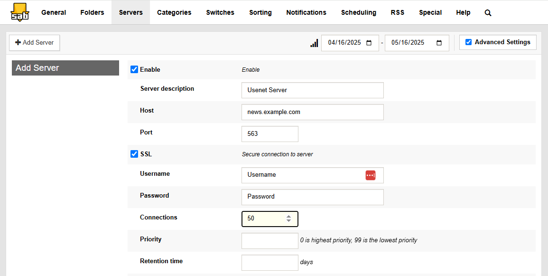Uncheck the Advanced Settings checkbox
The width and height of the screenshot is (548, 276).
[468, 42]
